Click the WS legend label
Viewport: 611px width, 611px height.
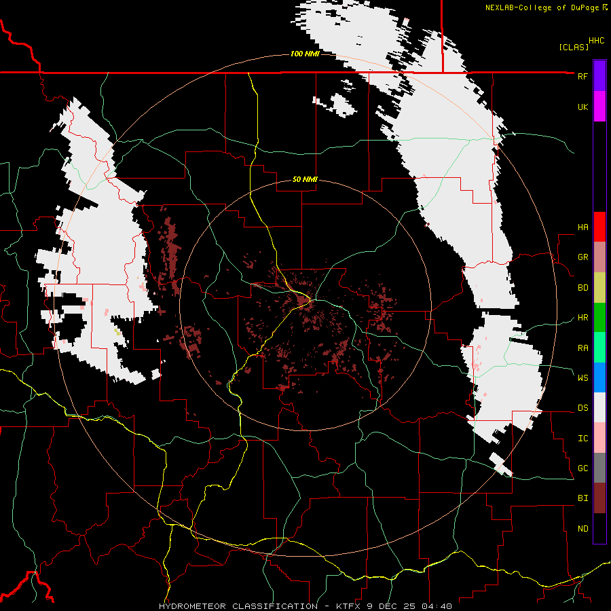tap(582, 378)
